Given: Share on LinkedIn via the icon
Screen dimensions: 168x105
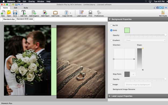Looking at the screenshot, I should pyautogui.click(x=163, y=8).
